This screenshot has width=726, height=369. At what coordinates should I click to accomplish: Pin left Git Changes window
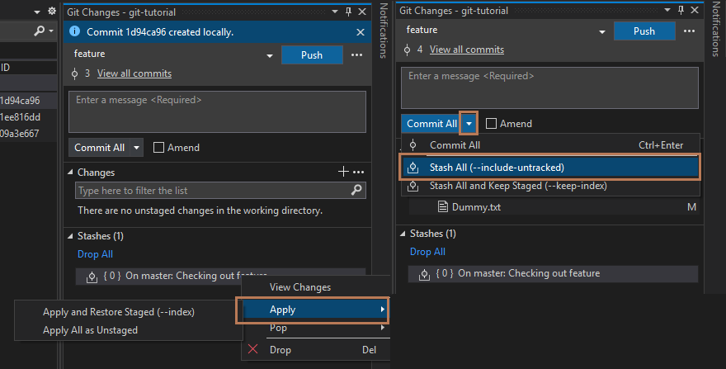[x=349, y=12]
